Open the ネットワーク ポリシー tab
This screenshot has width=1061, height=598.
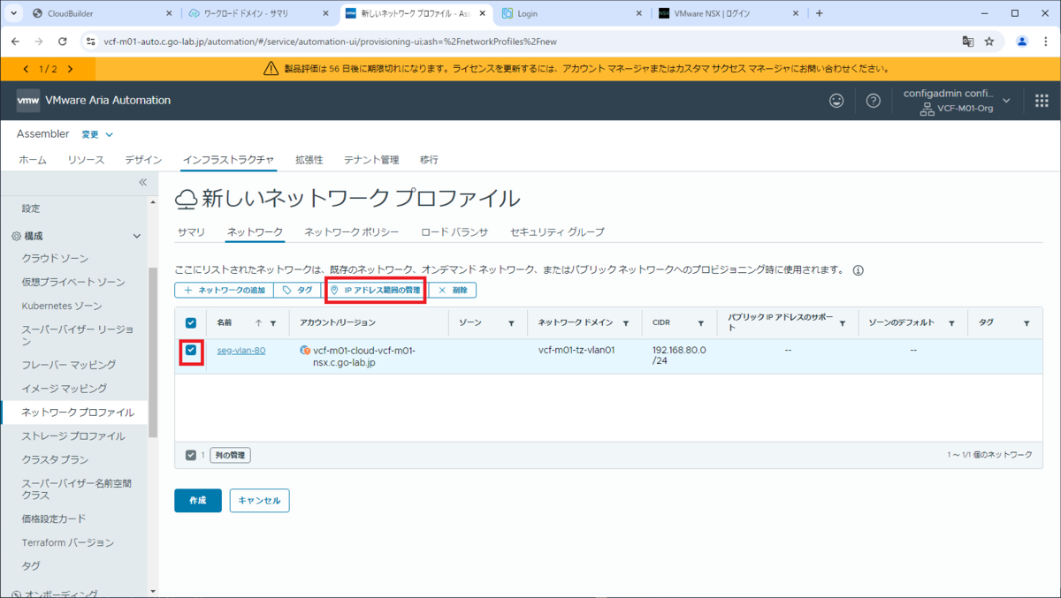pos(351,231)
